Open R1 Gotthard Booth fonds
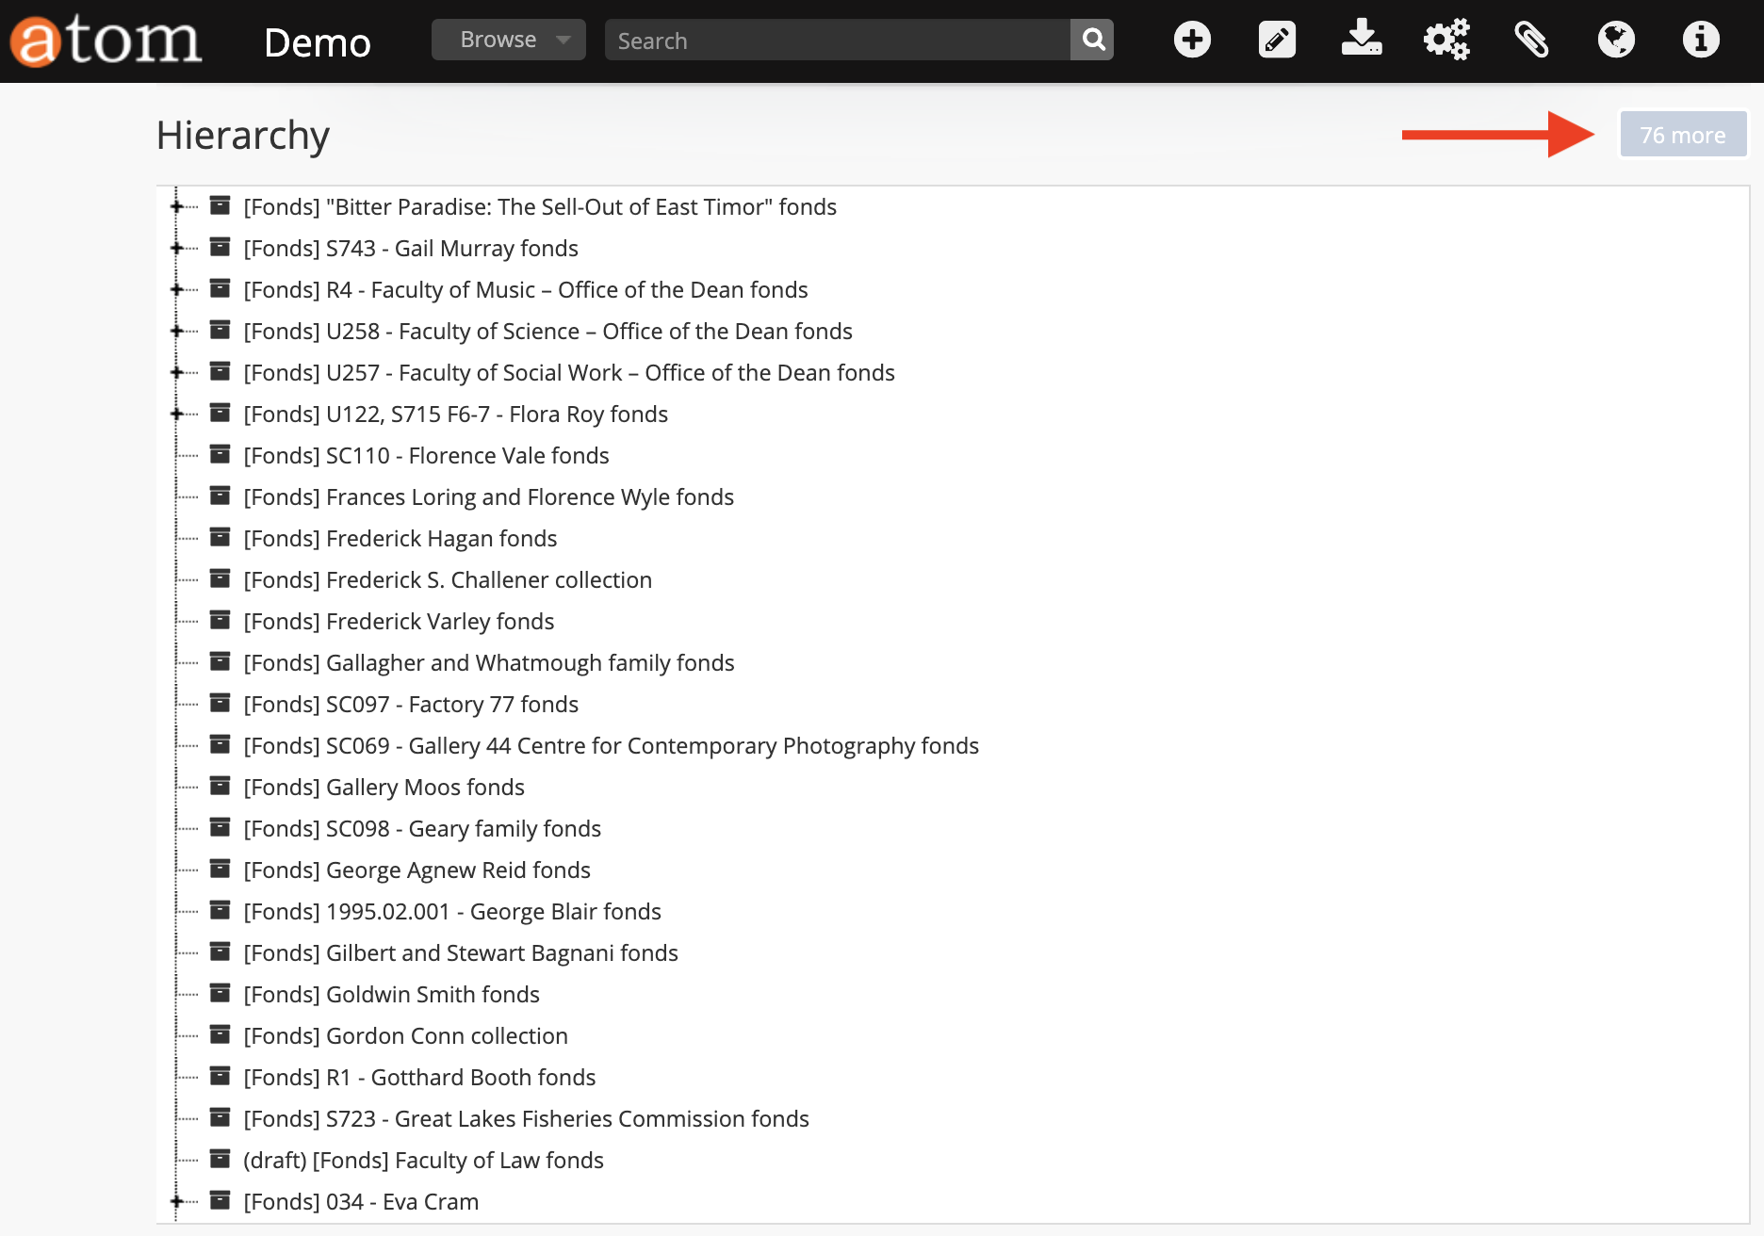Viewport: 1764px width, 1236px height. coord(419,1077)
